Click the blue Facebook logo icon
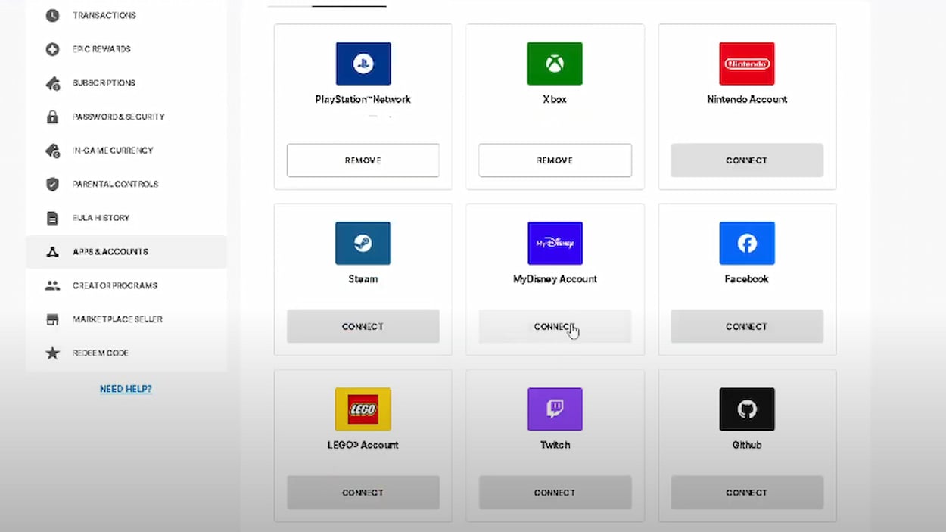 (747, 243)
